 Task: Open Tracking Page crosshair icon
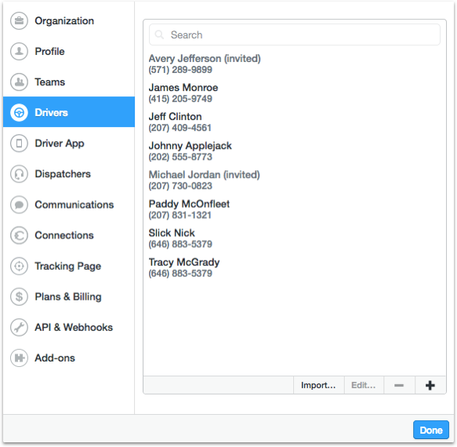pos(19,266)
